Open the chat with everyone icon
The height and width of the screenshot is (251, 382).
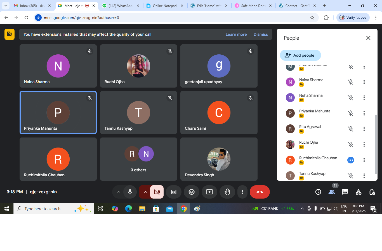tap(345, 192)
